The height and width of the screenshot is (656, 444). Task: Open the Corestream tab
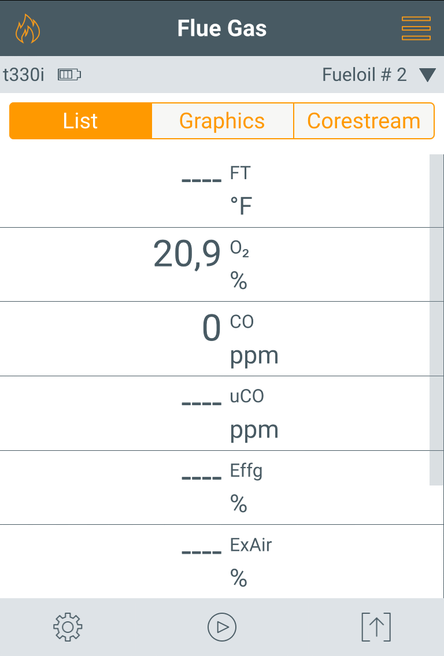tap(364, 121)
